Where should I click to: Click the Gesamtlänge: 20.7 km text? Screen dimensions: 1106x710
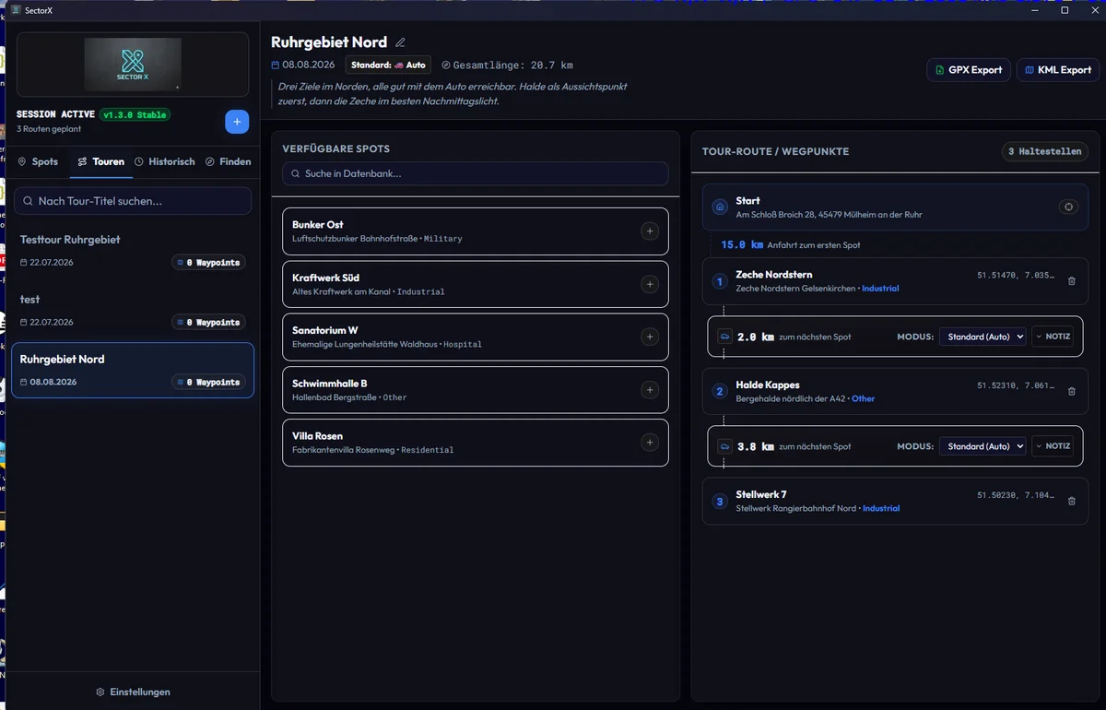tap(512, 65)
